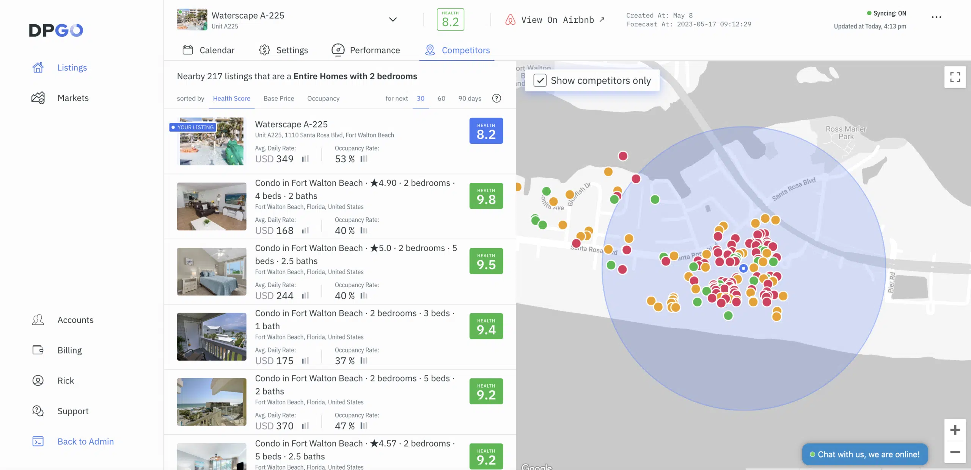Viewport: 971px width, 470px height.
Task: Select 60 days forecast range
Action: tap(441, 98)
